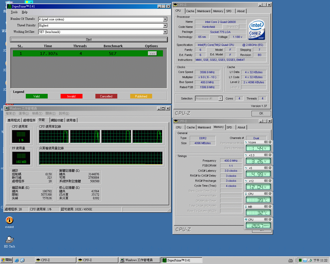
Task: Open settings of the +5 voltage gadget
Action: click(x=266, y=168)
